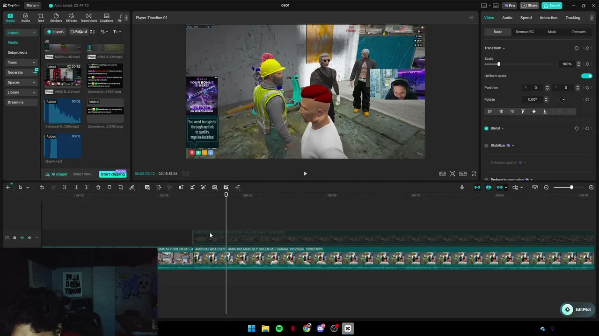Play the preview video
Image resolution: width=599 pixels, height=336 pixels.
tap(305, 174)
